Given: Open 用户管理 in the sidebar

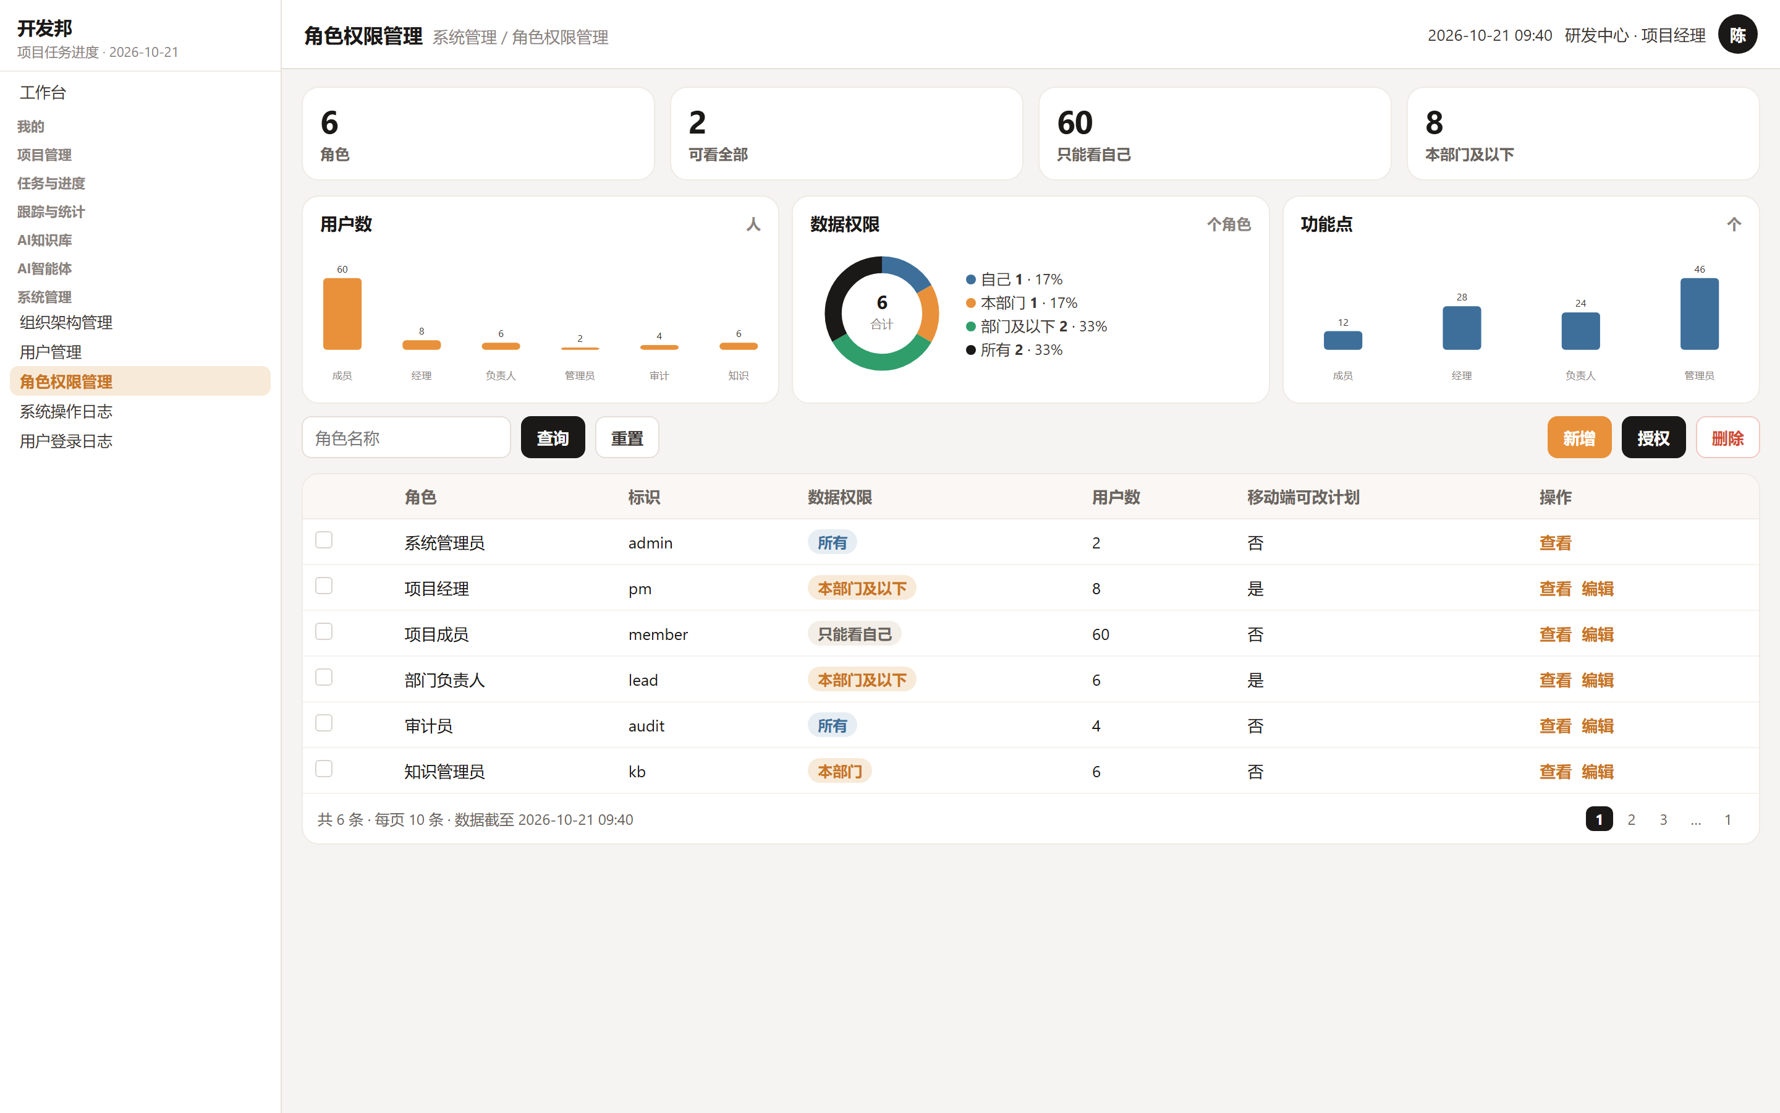Looking at the screenshot, I should pos(140,352).
